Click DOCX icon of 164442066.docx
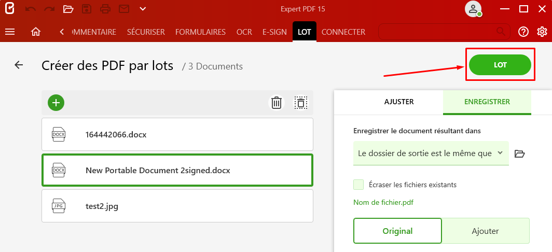552x252 pixels. (59, 134)
